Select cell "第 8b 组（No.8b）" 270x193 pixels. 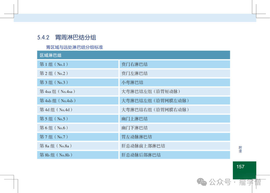click(78, 155)
